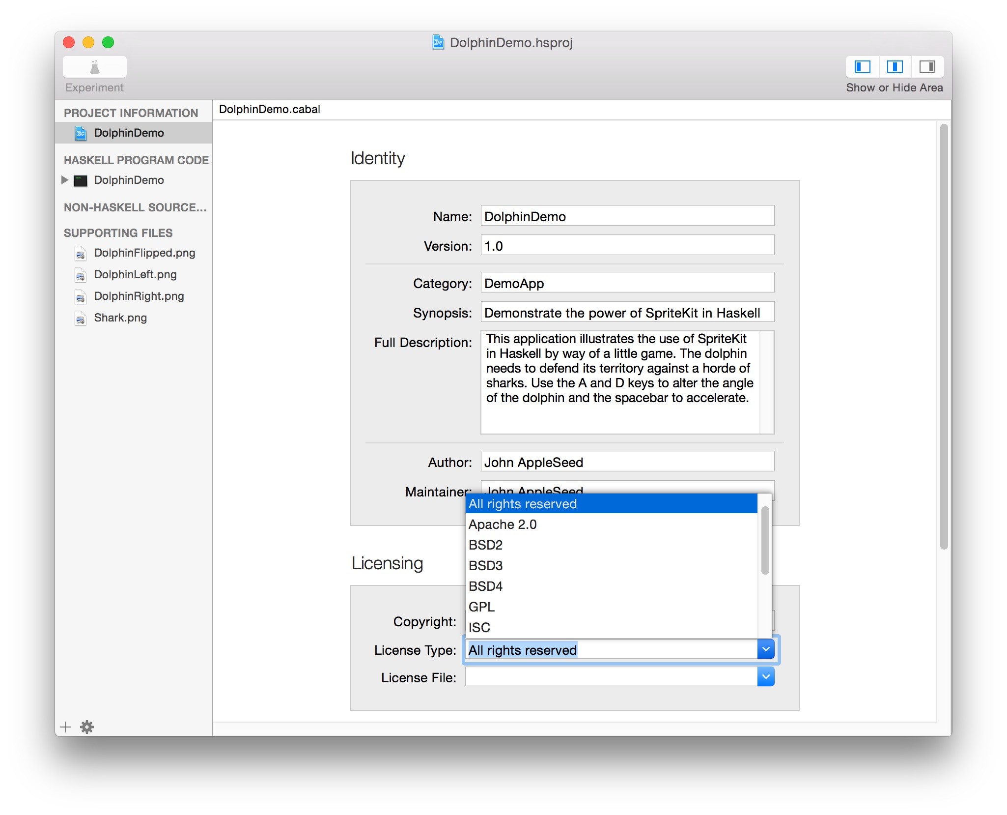
Task: Click the Experiment flask toolbar icon
Action: click(x=94, y=67)
